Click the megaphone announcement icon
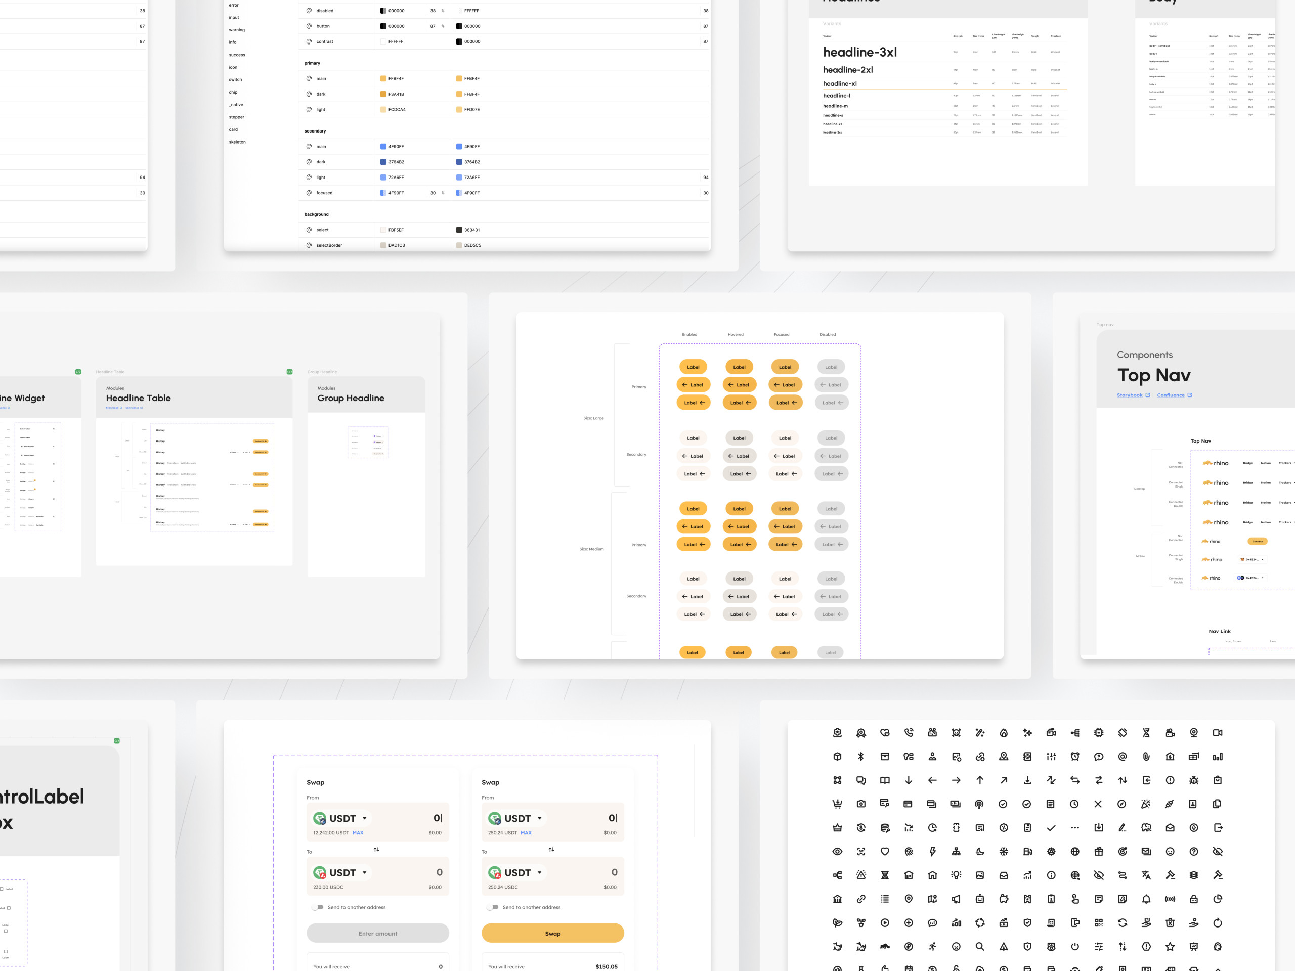This screenshot has width=1295, height=971. click(x=957, y=899)
